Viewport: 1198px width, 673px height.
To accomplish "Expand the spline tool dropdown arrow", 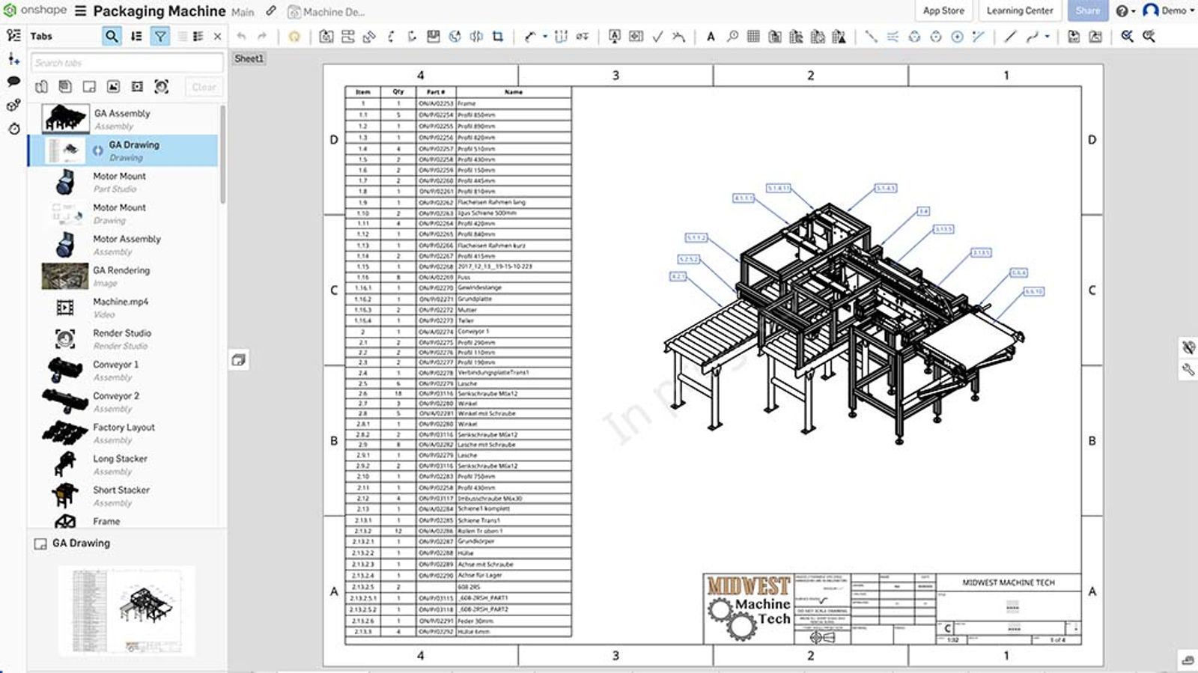I will (x=1047, y=36).
